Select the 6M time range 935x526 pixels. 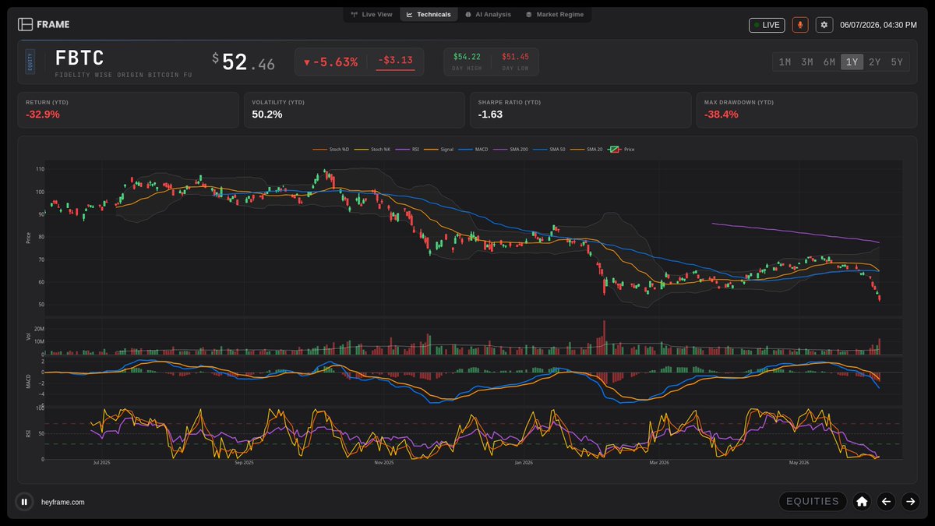tap(829, 62)
